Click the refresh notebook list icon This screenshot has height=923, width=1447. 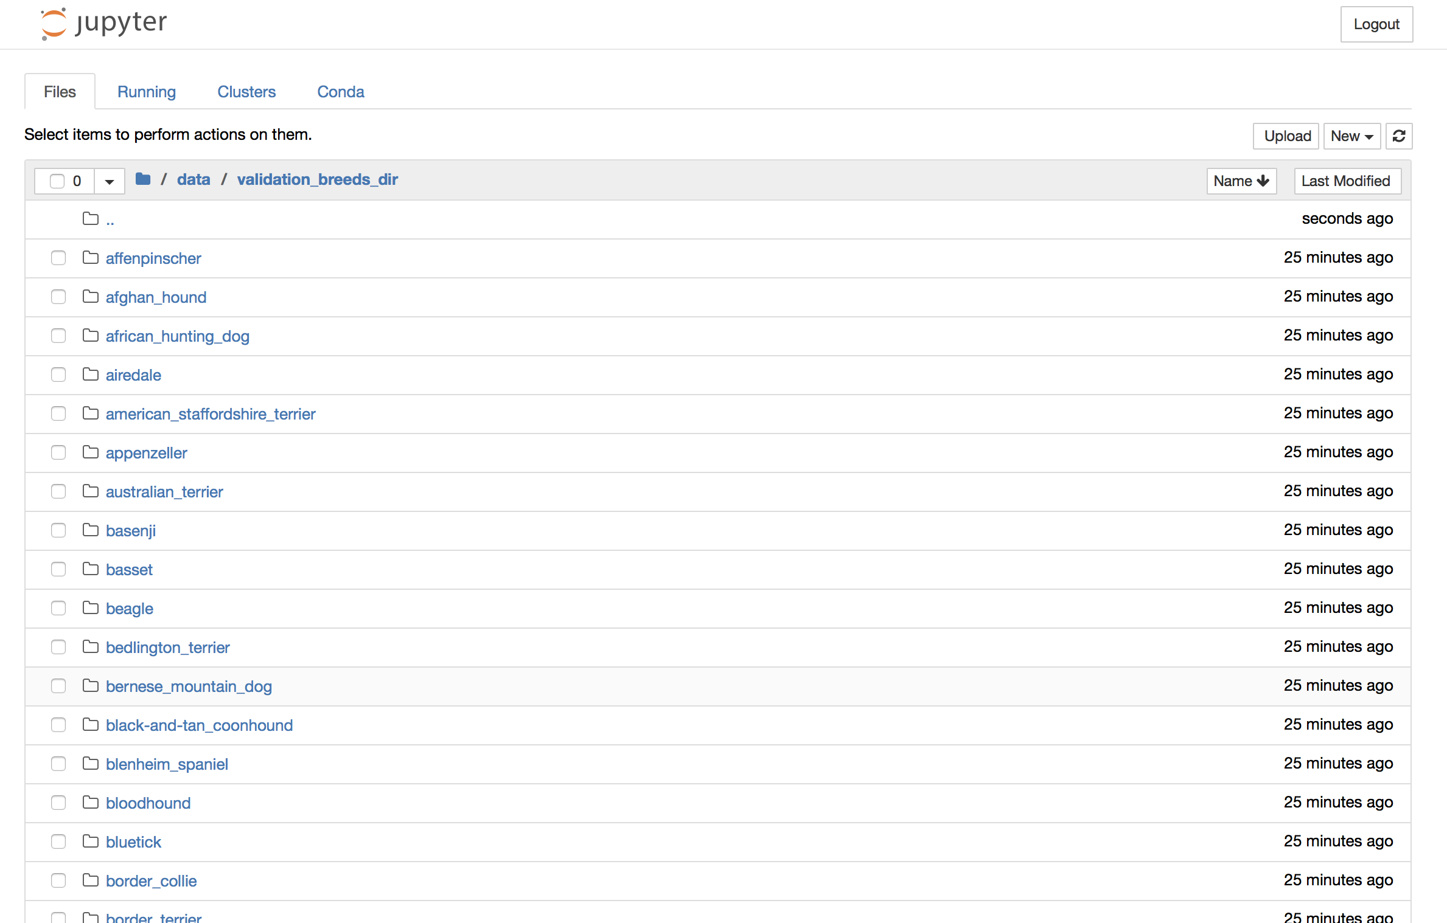click(1398, 136)
